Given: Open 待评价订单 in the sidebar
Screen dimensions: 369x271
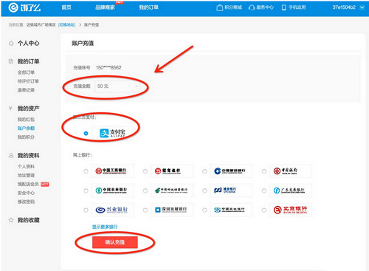Looking at the screenshot, I should (28, 81).
